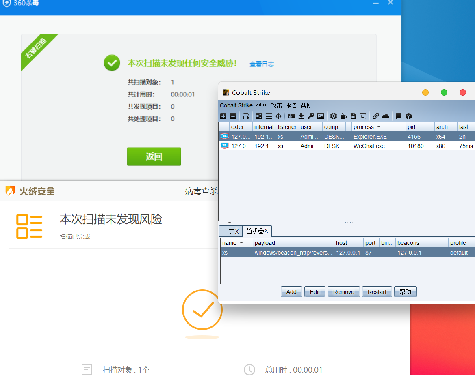The height and width of the screenshot is (375, 475).
Task: Close the 360杀毒 window
Action: (x=390, y=3)
